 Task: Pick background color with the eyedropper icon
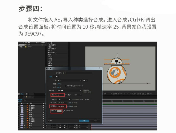pos(64,111)
